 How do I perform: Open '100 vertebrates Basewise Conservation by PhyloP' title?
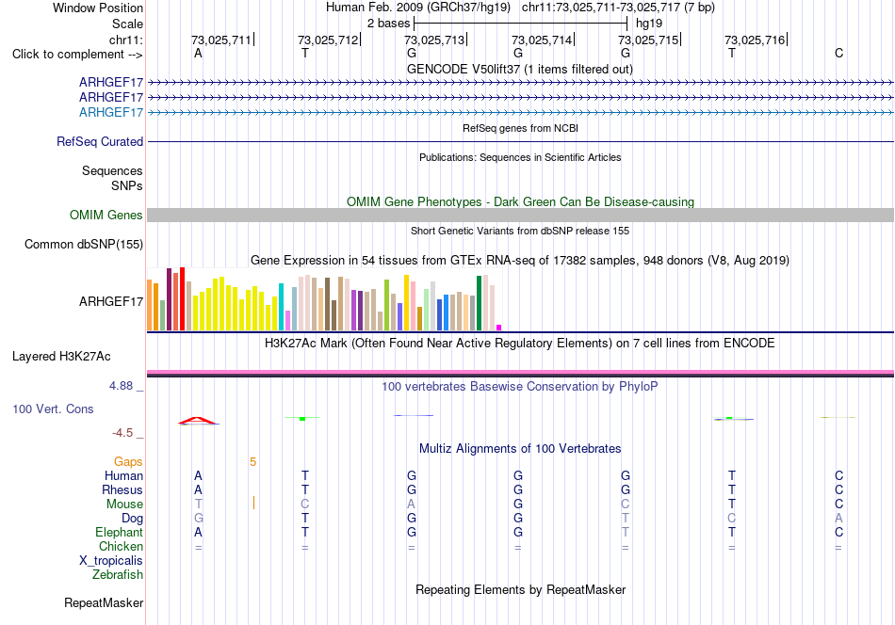click(519, 387)
